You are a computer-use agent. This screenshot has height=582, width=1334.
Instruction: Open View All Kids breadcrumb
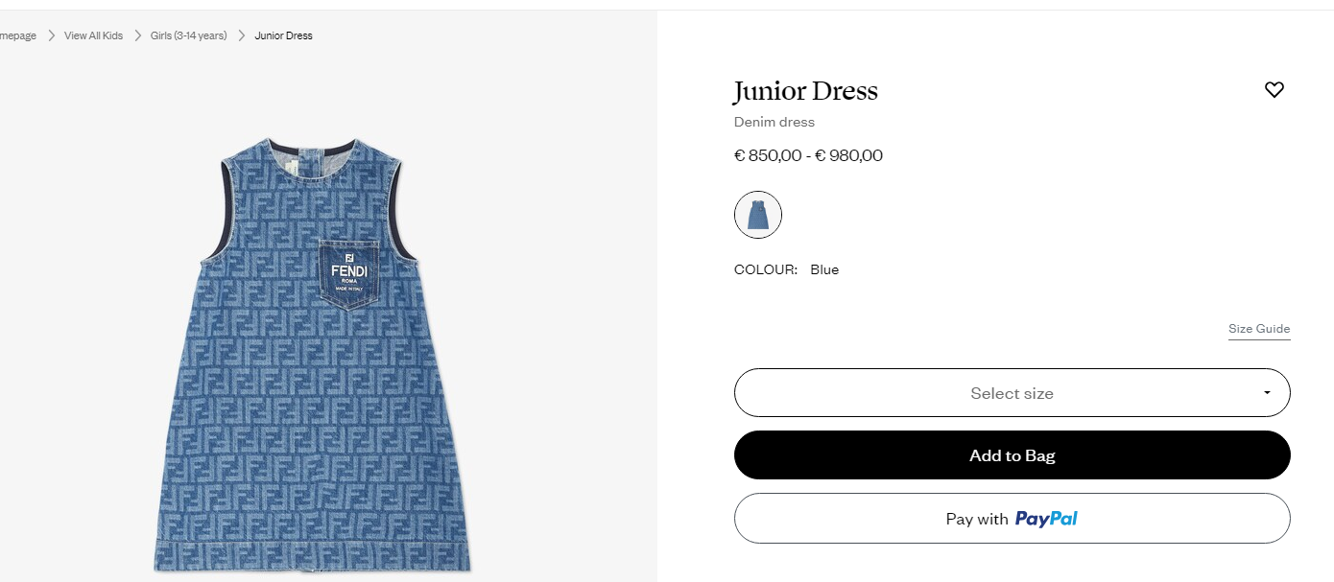[93, 35]
